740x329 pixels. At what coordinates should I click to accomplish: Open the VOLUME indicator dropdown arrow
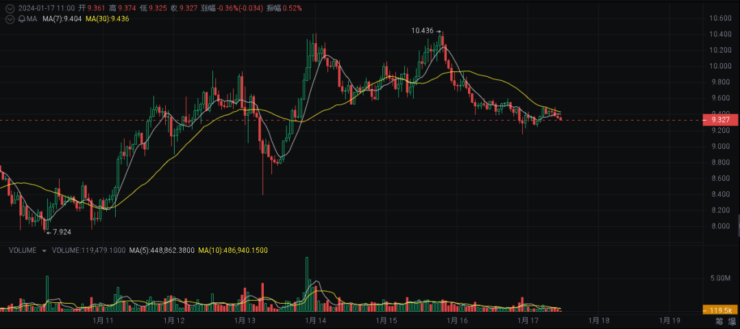coord(45,251)
